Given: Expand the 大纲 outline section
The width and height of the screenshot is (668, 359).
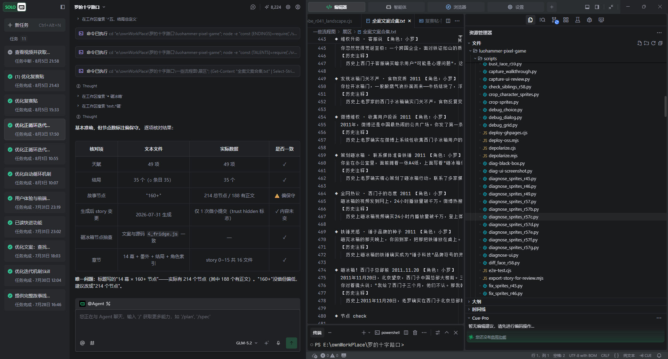Looking at the screenshot, I should 476,302.
